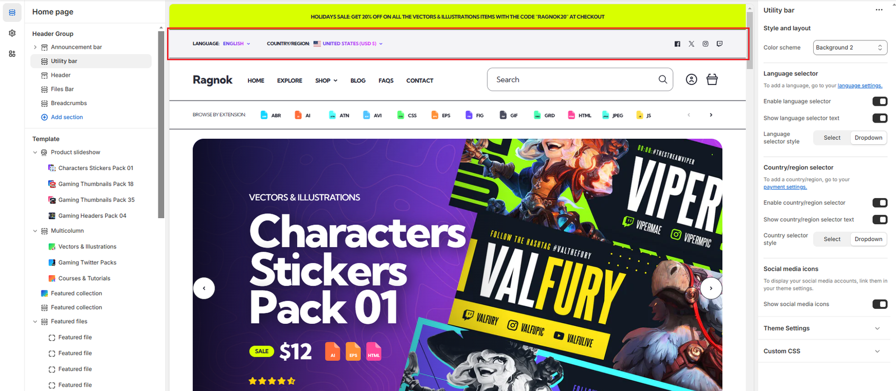
Task: Click the search magnifier icon
Action: tap(662, 79)
